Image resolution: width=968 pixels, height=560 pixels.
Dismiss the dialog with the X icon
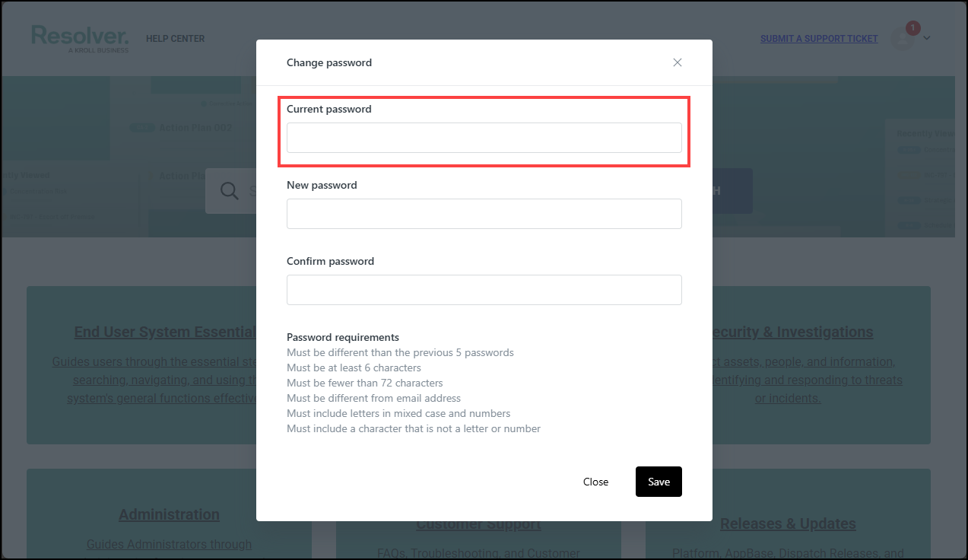677,62
